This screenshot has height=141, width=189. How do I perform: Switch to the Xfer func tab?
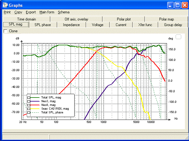(145, 25)
